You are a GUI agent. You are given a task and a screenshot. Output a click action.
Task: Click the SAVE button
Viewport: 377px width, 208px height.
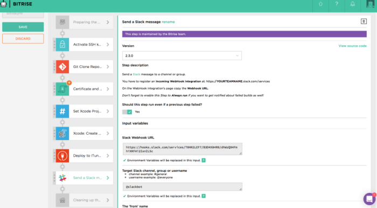(23, 27)
